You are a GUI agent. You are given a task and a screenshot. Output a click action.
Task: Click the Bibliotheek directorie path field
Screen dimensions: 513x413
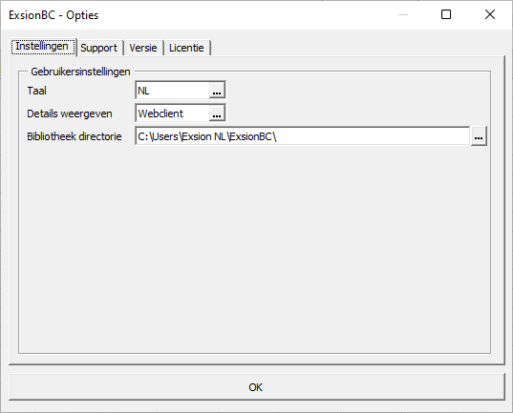pyautogui.click(x=303, y=136)
